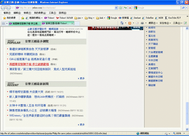Click the compatibility view icon
The image size is (189, 136).
121,8
